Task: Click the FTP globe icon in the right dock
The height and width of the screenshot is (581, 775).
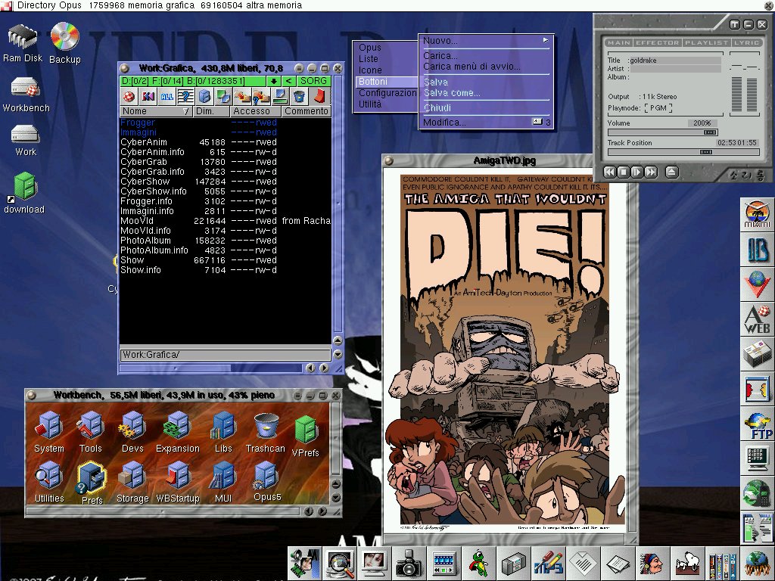Action: [x=757, y=425]
